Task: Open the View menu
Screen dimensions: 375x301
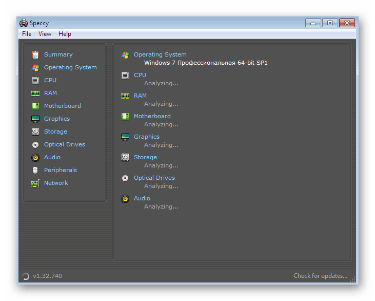Action: 45,34
